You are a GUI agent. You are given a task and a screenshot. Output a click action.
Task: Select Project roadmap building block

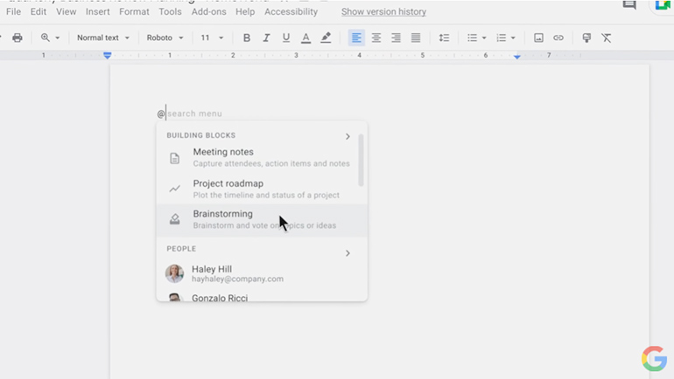262,189
